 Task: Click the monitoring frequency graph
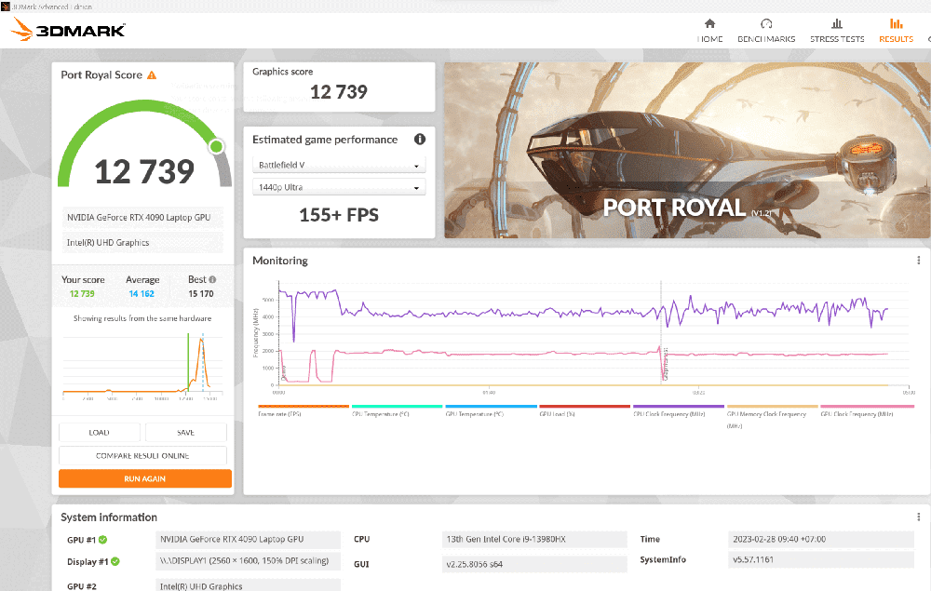pos(594,335)
